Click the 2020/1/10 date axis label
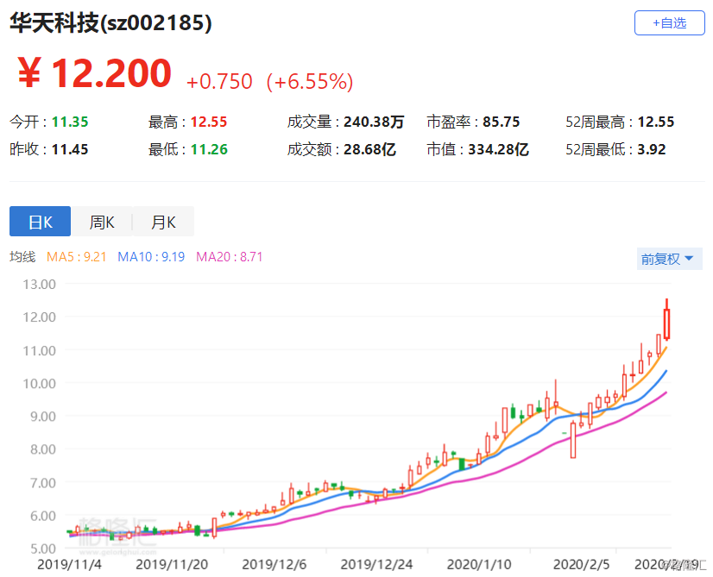Screen dimensions: 713x577 pos(479,564)
